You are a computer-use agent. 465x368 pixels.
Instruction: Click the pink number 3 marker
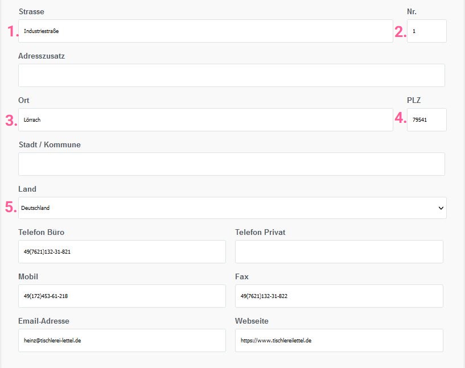[x=11, y=121]
